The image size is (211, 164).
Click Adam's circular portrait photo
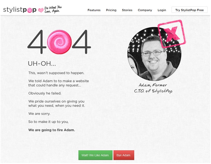(x=154, y=54)
